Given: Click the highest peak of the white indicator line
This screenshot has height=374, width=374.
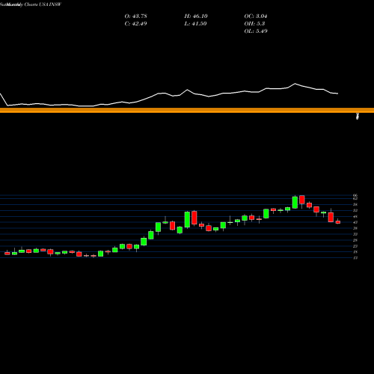Looking at the screenshot, I should tap(295, 84).
